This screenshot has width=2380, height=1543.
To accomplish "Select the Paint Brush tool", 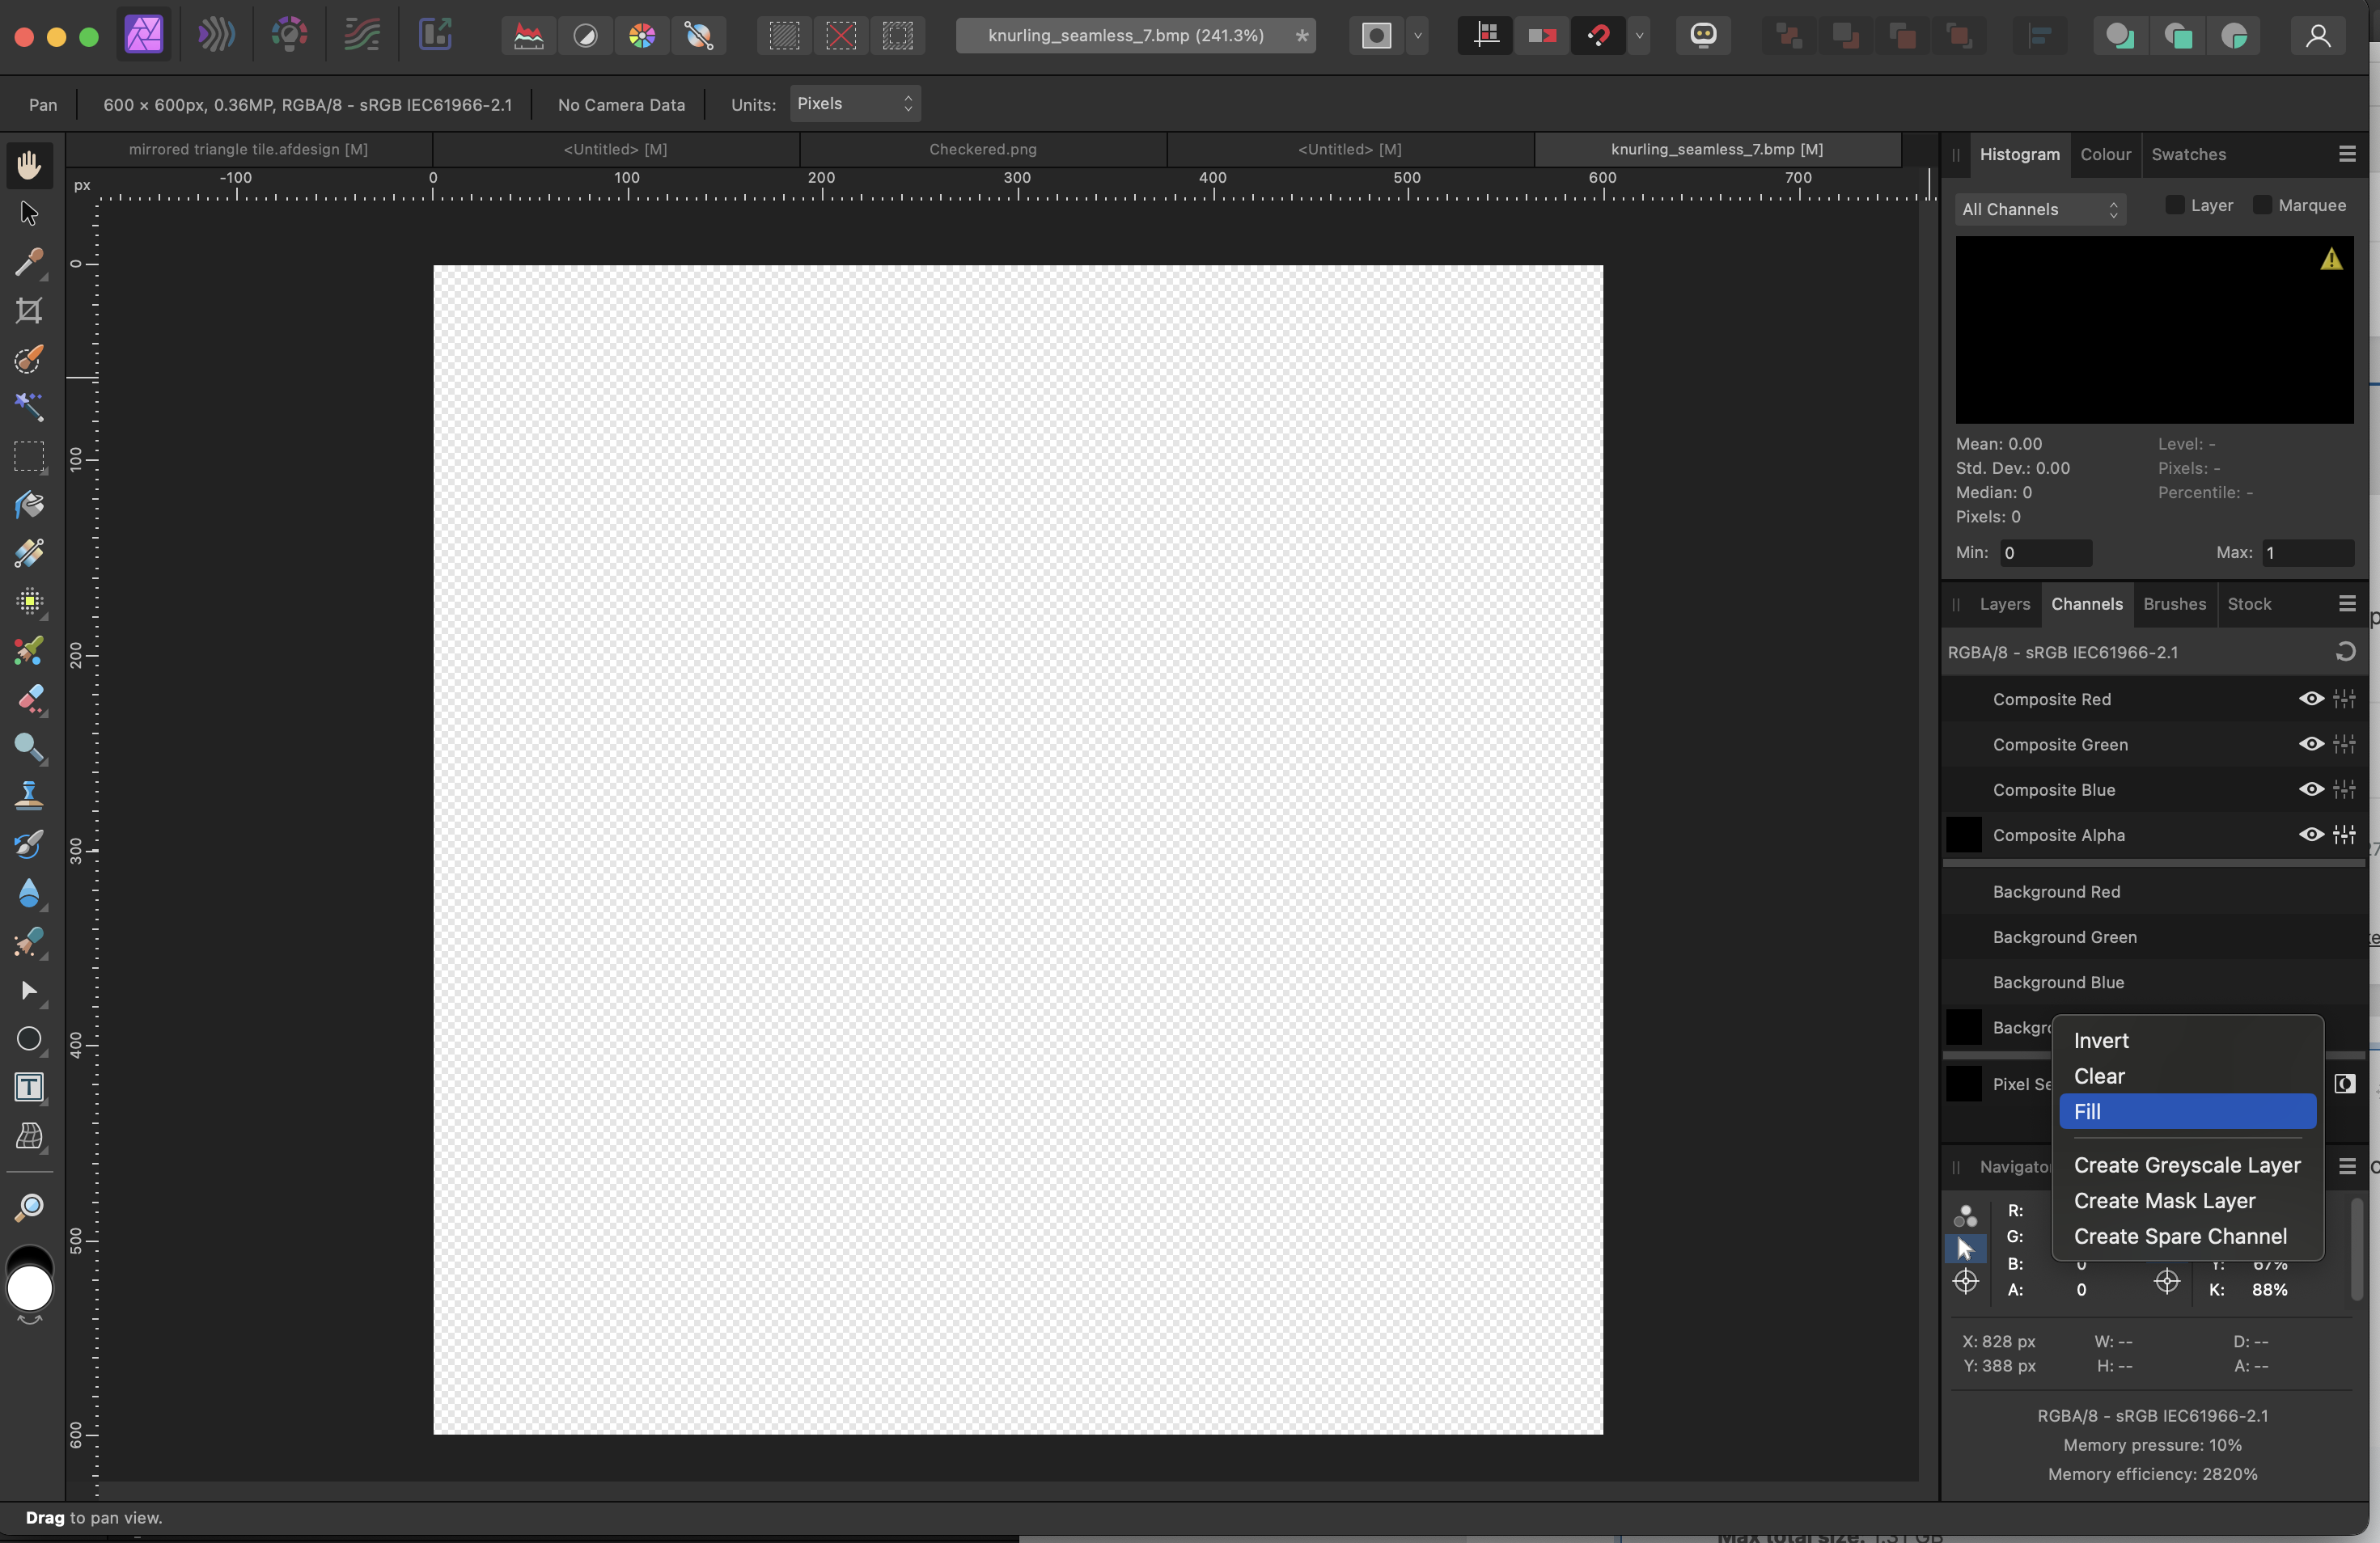I will [29, 650].
